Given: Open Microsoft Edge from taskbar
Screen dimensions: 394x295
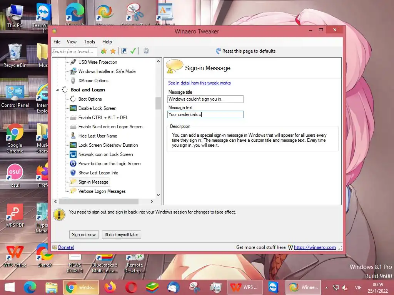Looking at the screenshot, I should click(x=30, y=287).
